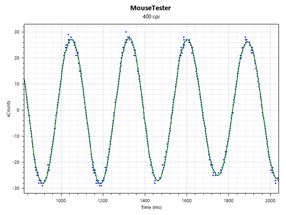The image size is (286, 215).
Task: Click the 1000 tick label on time axis
Action: tap(61, 200)
